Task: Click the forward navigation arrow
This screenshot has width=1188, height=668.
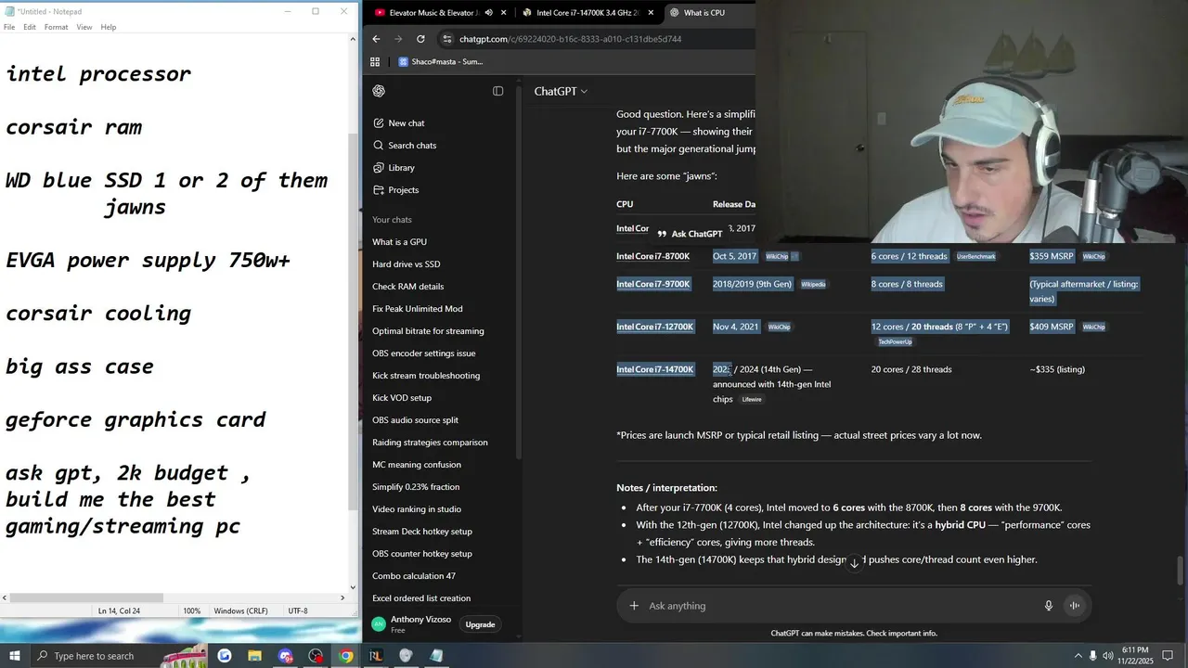Action: tap(398, 39)
